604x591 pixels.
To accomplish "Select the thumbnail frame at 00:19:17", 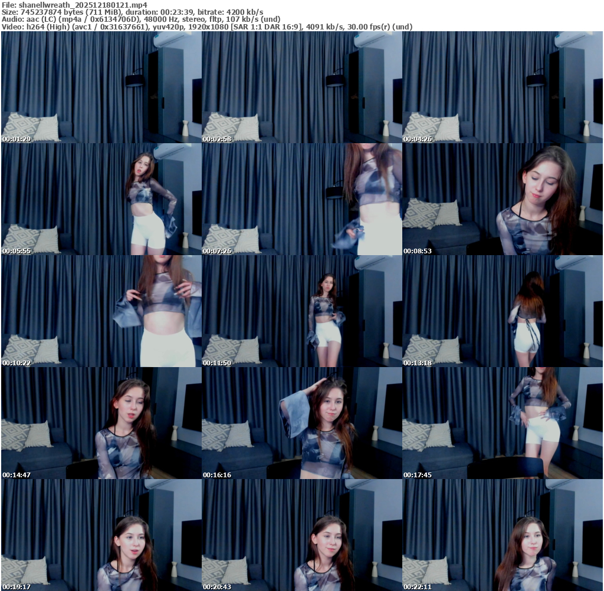I will coord(101,535).
